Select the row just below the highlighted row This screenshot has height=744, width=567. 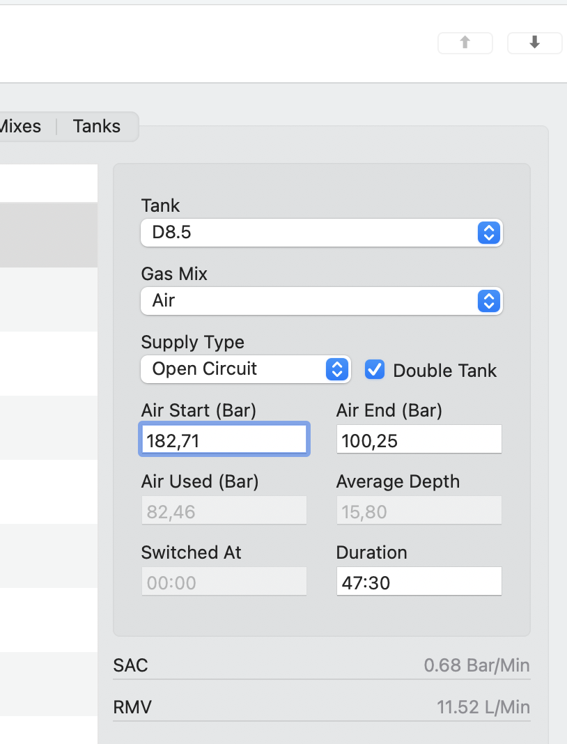[49, 300]
